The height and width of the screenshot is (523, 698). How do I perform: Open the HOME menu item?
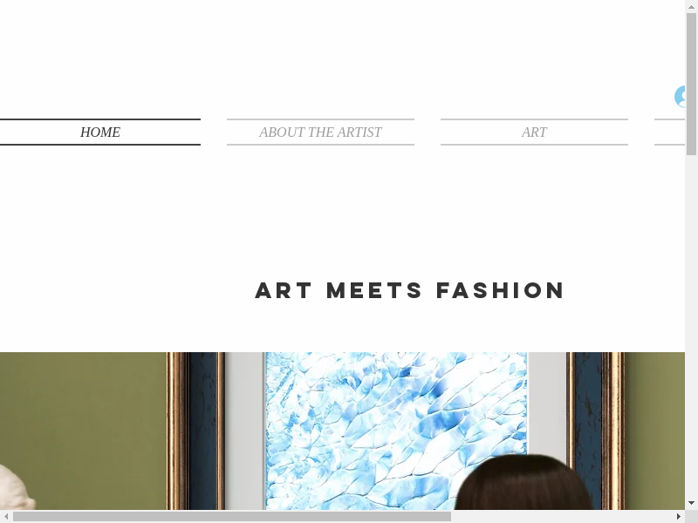point(100,132)
